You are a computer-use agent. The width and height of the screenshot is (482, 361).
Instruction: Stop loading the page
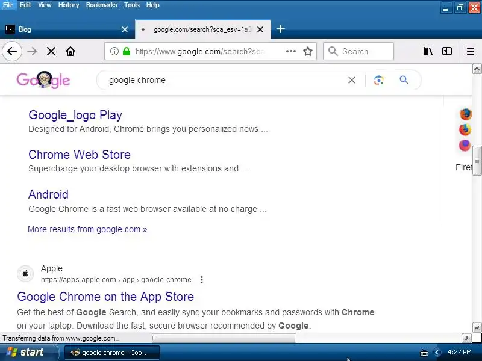pos(51,51)
